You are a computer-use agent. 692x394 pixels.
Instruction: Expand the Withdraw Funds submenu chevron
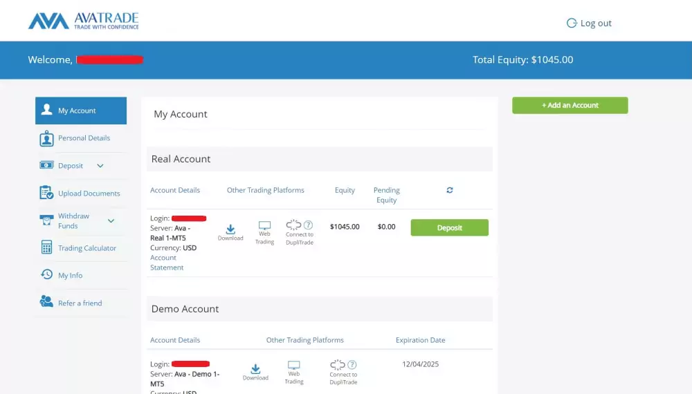111,221
